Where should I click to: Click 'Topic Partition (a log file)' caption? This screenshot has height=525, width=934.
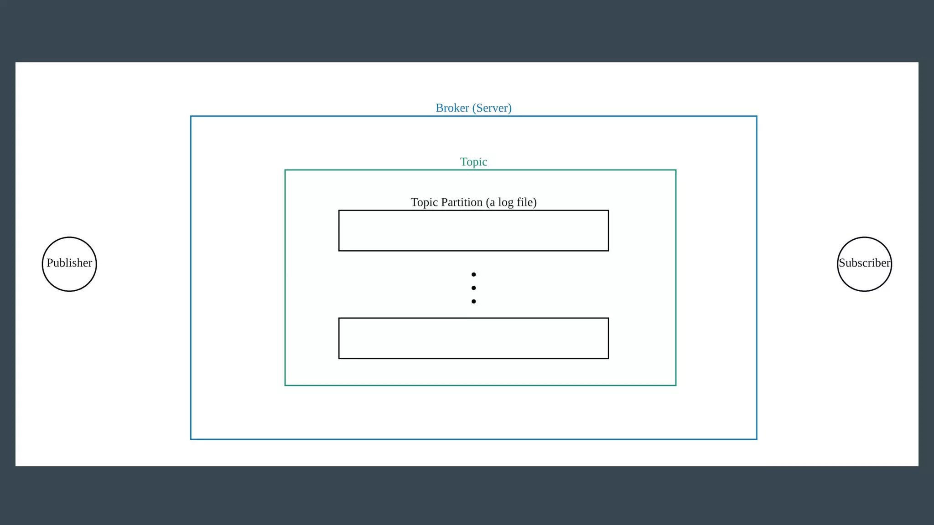[473, 202]
